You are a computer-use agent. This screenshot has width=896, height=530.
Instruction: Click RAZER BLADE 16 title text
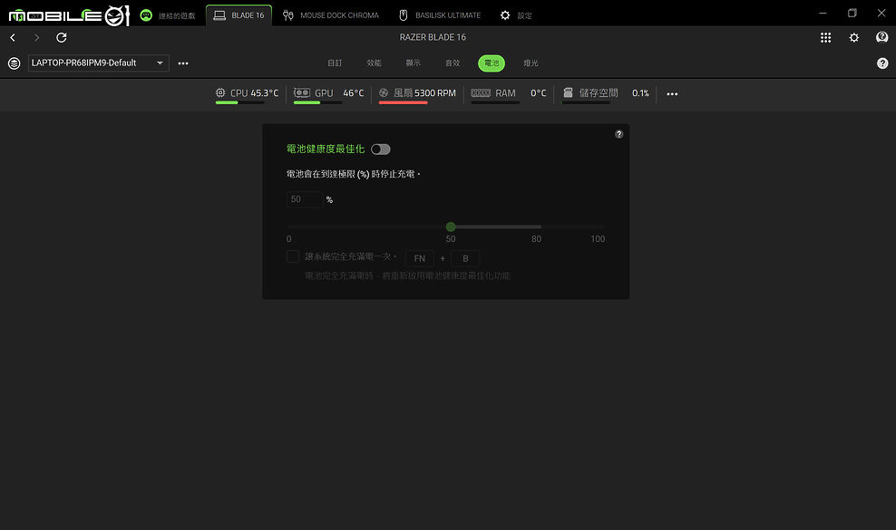tap(433, 37)
